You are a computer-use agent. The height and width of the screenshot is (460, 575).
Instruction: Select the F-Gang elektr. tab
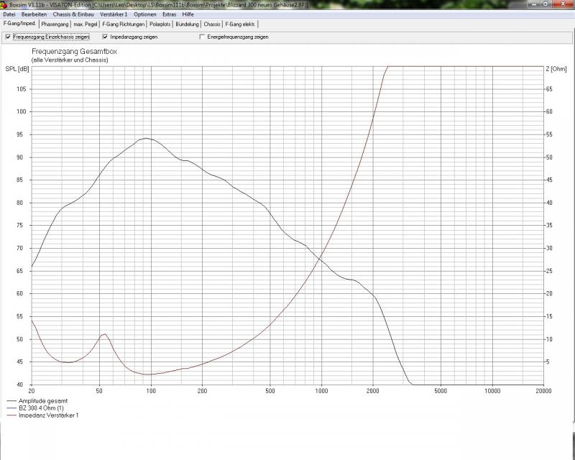pyautogui.click(x=240, y=24)
